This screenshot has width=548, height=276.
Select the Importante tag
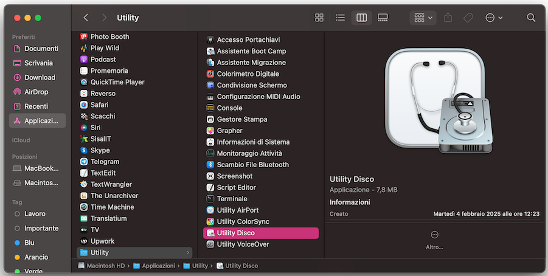(37, 228)
